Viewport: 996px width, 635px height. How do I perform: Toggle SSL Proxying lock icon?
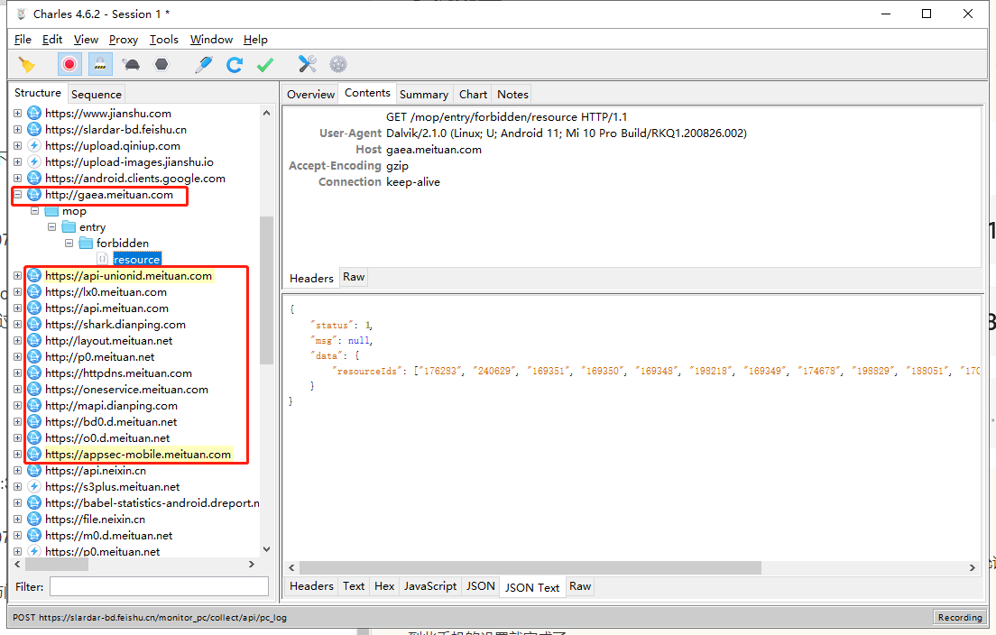tap(100, 64)
